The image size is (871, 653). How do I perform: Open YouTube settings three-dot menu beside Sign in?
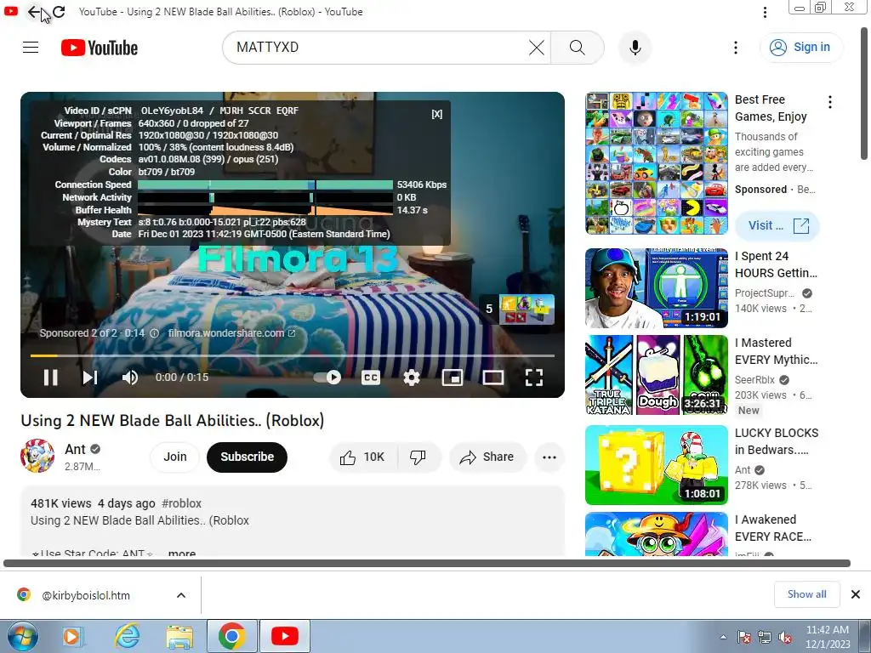pos(736,48)
